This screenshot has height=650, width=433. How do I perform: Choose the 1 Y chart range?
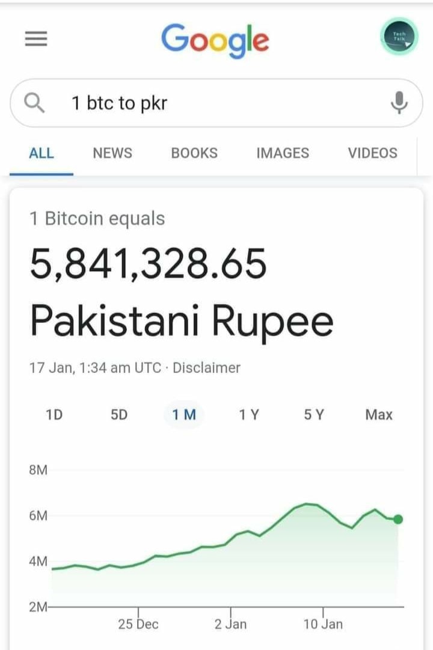click(249, 414)
